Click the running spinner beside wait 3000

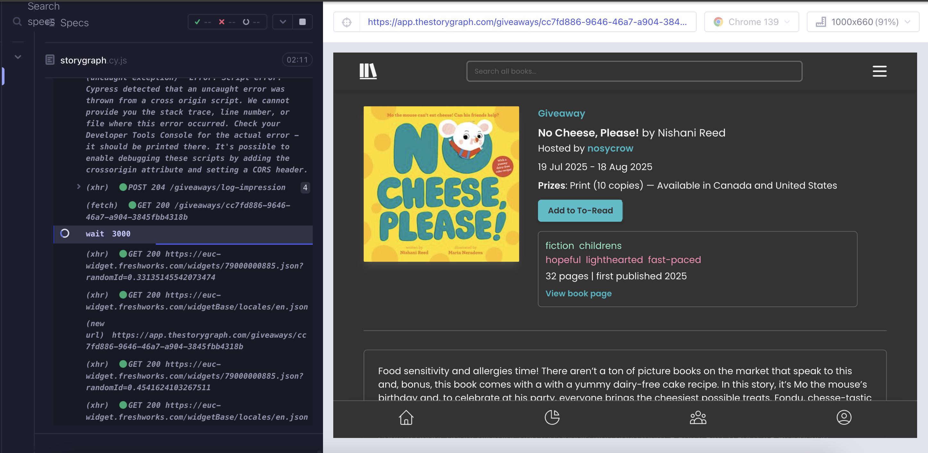(65, 233)
